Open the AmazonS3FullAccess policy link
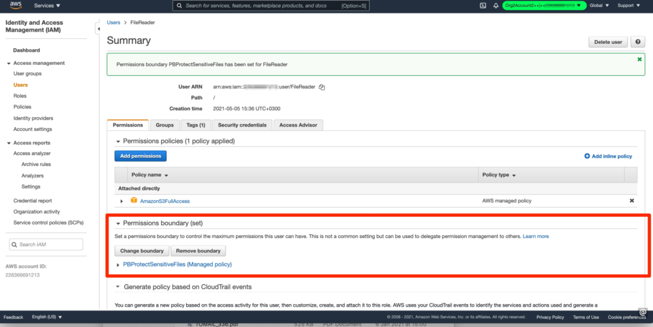The width and height of the screenshot is (653, 327). [x=165, y=201]
